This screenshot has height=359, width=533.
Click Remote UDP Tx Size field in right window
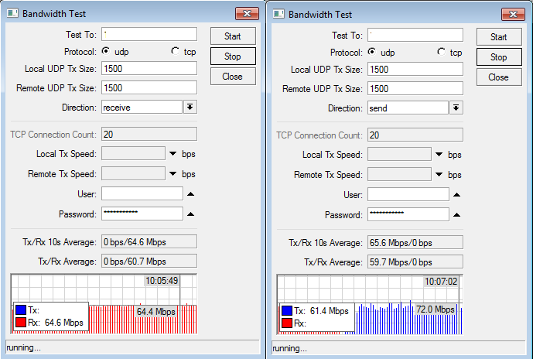(415, 88)
